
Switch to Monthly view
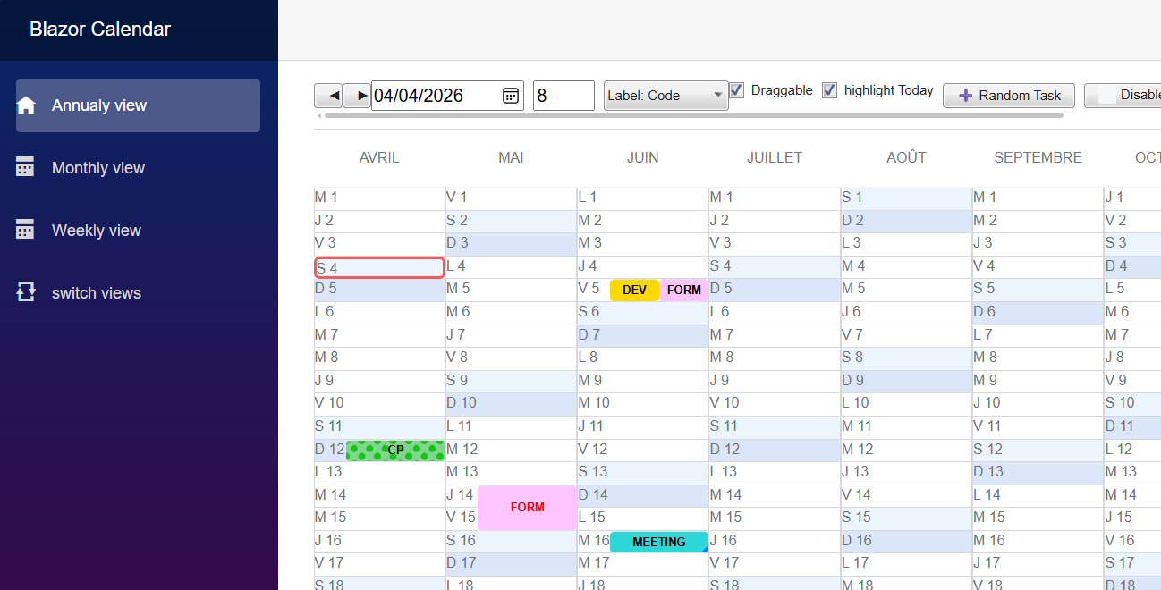[98, 167]
